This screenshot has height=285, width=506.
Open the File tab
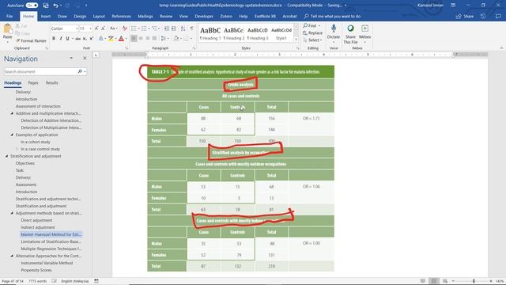point(9,16)
